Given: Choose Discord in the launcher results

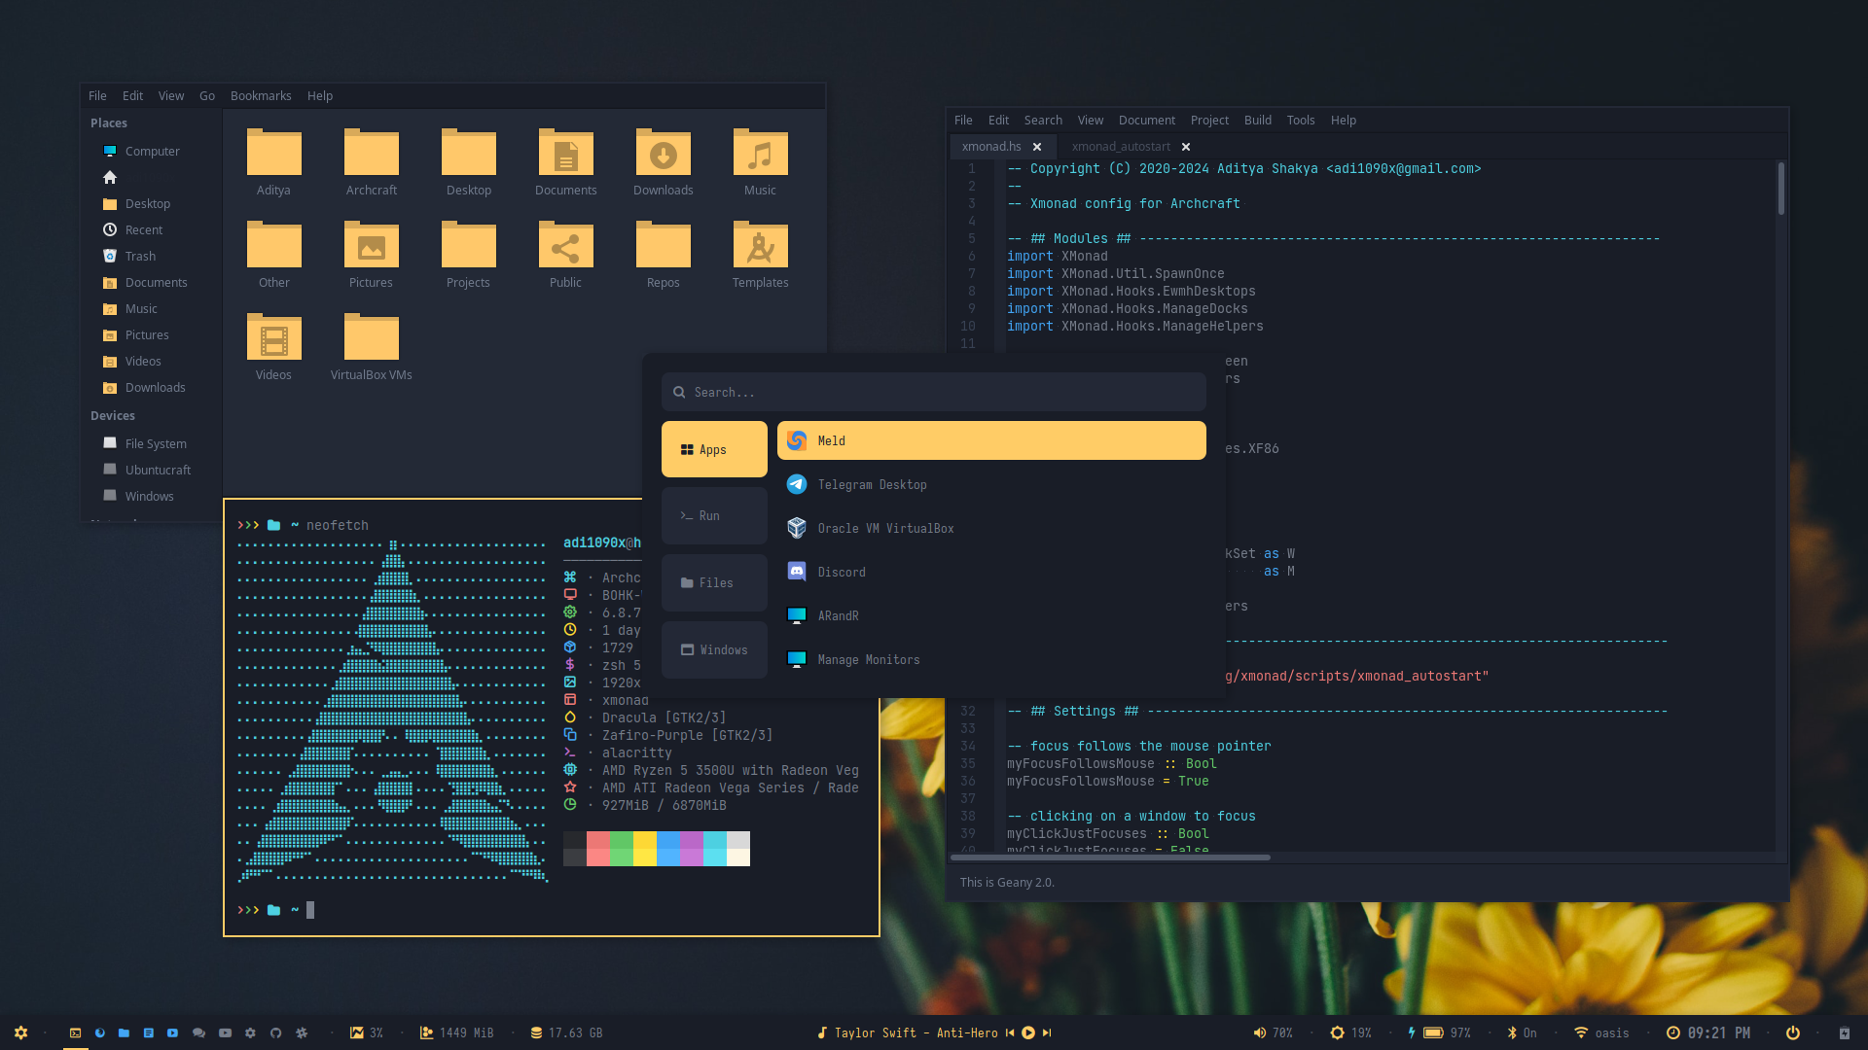Looking at the screenshot, I should click(x=841, y=572).
